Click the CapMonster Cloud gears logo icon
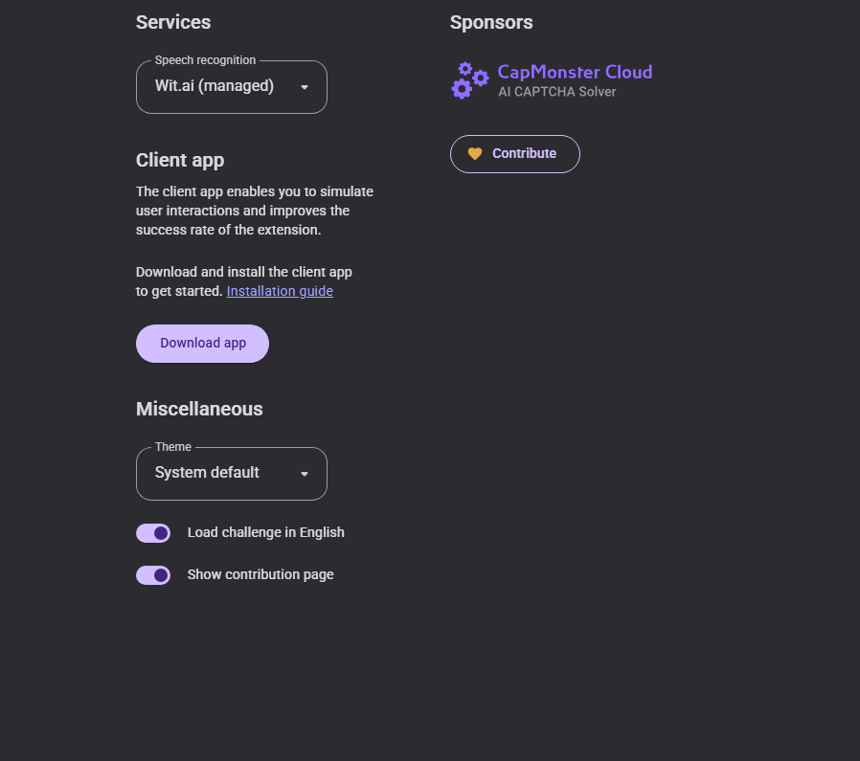860x761 pixels. 470,80
